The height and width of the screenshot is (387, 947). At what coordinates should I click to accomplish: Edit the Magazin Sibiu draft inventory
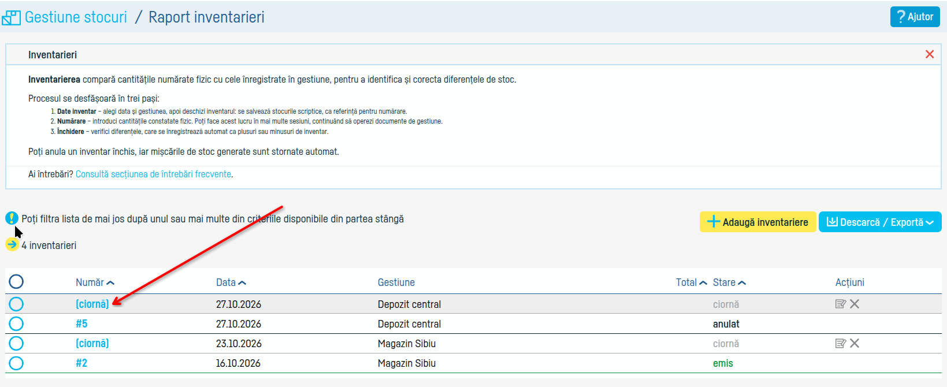(841, 343)
